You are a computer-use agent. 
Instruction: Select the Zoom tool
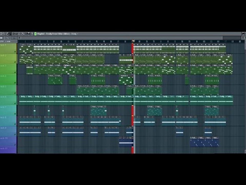click(x=28, y=34)
